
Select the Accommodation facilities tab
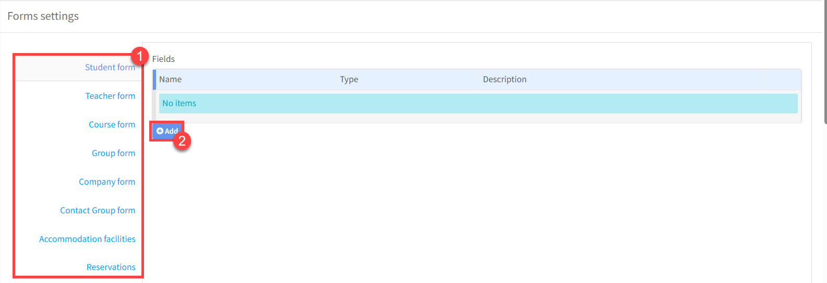point(87,239)
